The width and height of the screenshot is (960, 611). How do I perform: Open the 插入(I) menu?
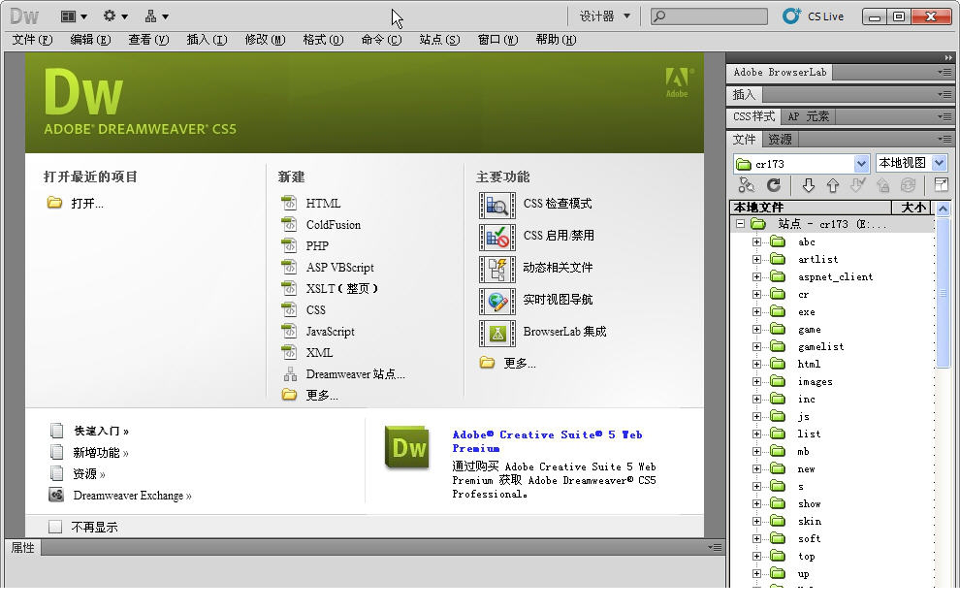point(207,39)
